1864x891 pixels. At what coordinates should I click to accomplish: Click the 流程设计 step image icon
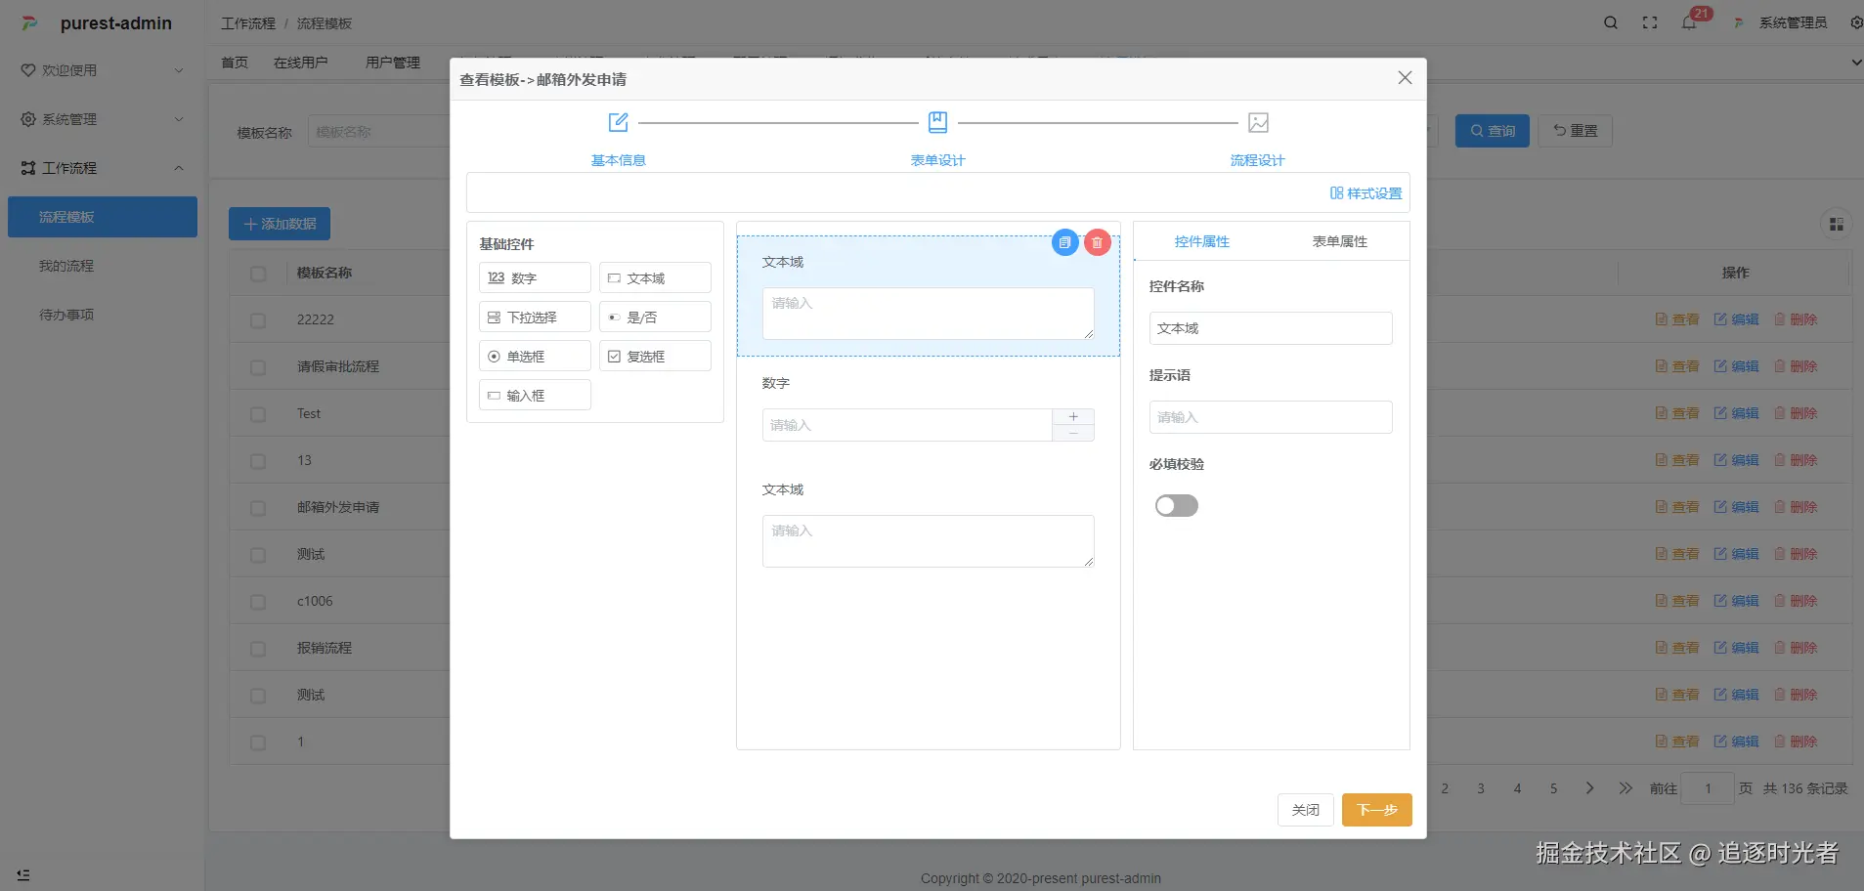point(1258,122)
